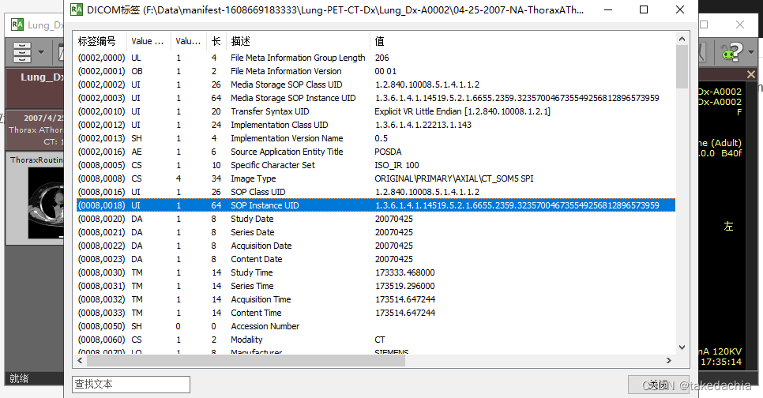
Task: Select the Specific Character Set row
Action: tap(376, 165)
